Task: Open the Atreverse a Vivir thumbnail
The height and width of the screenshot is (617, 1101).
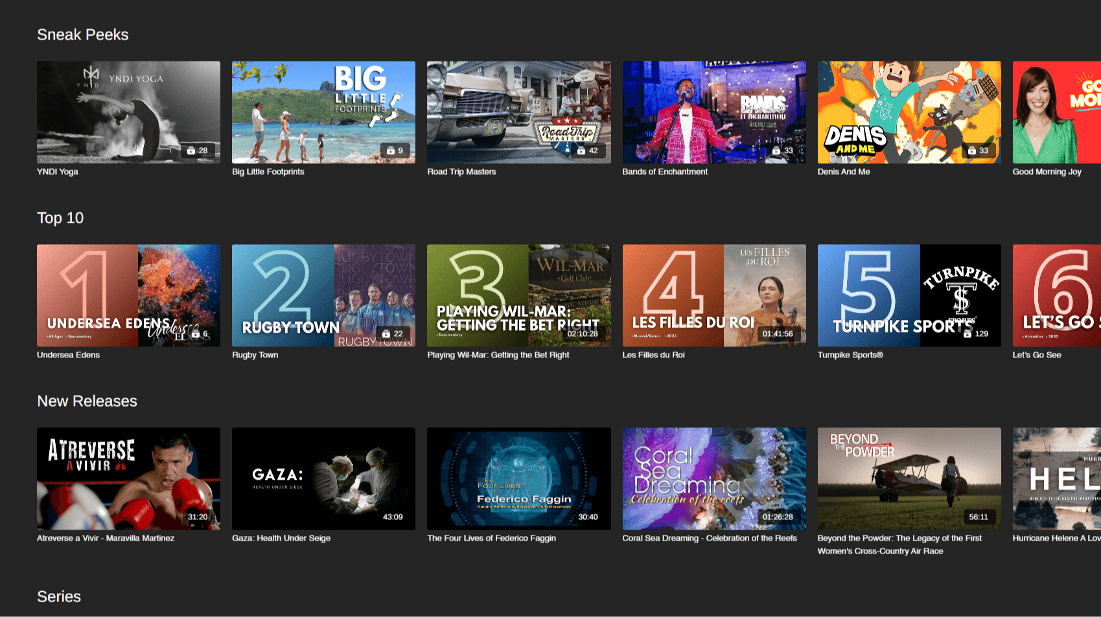Action: (128, 478)
